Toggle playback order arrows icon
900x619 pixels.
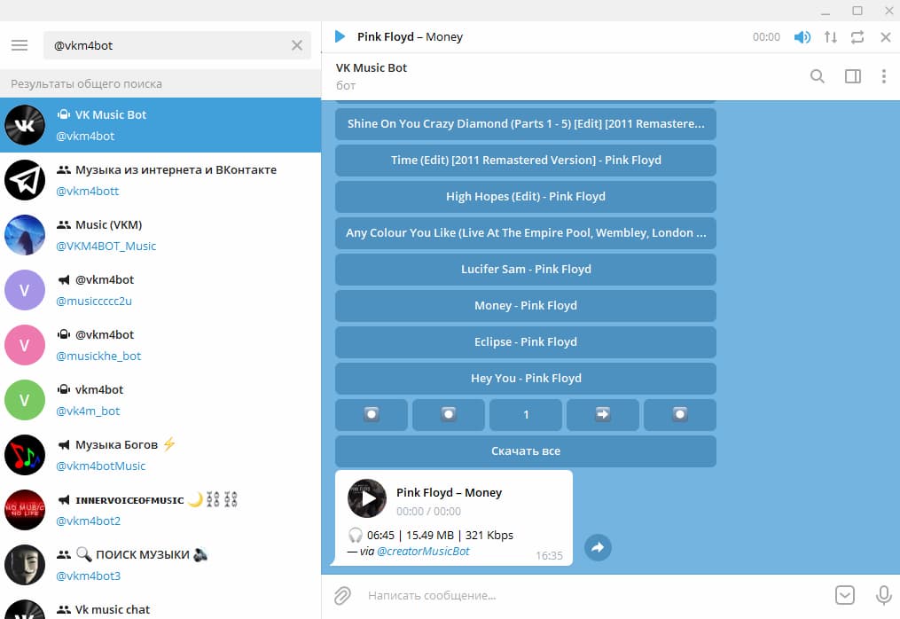[x=830, y=37]
